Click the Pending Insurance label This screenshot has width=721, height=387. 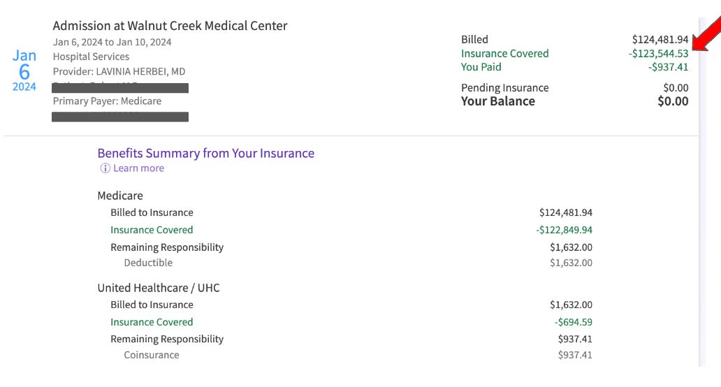(x=505, y=88)
